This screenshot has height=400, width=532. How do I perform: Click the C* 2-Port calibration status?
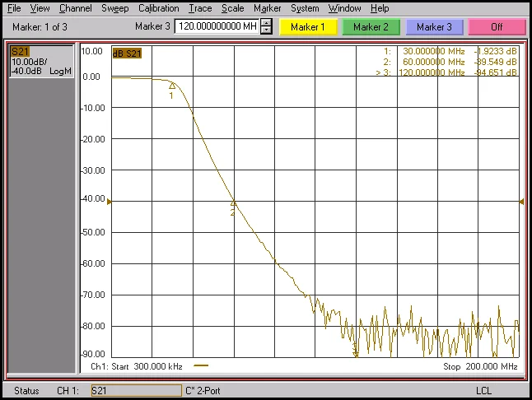pos(203,391)
